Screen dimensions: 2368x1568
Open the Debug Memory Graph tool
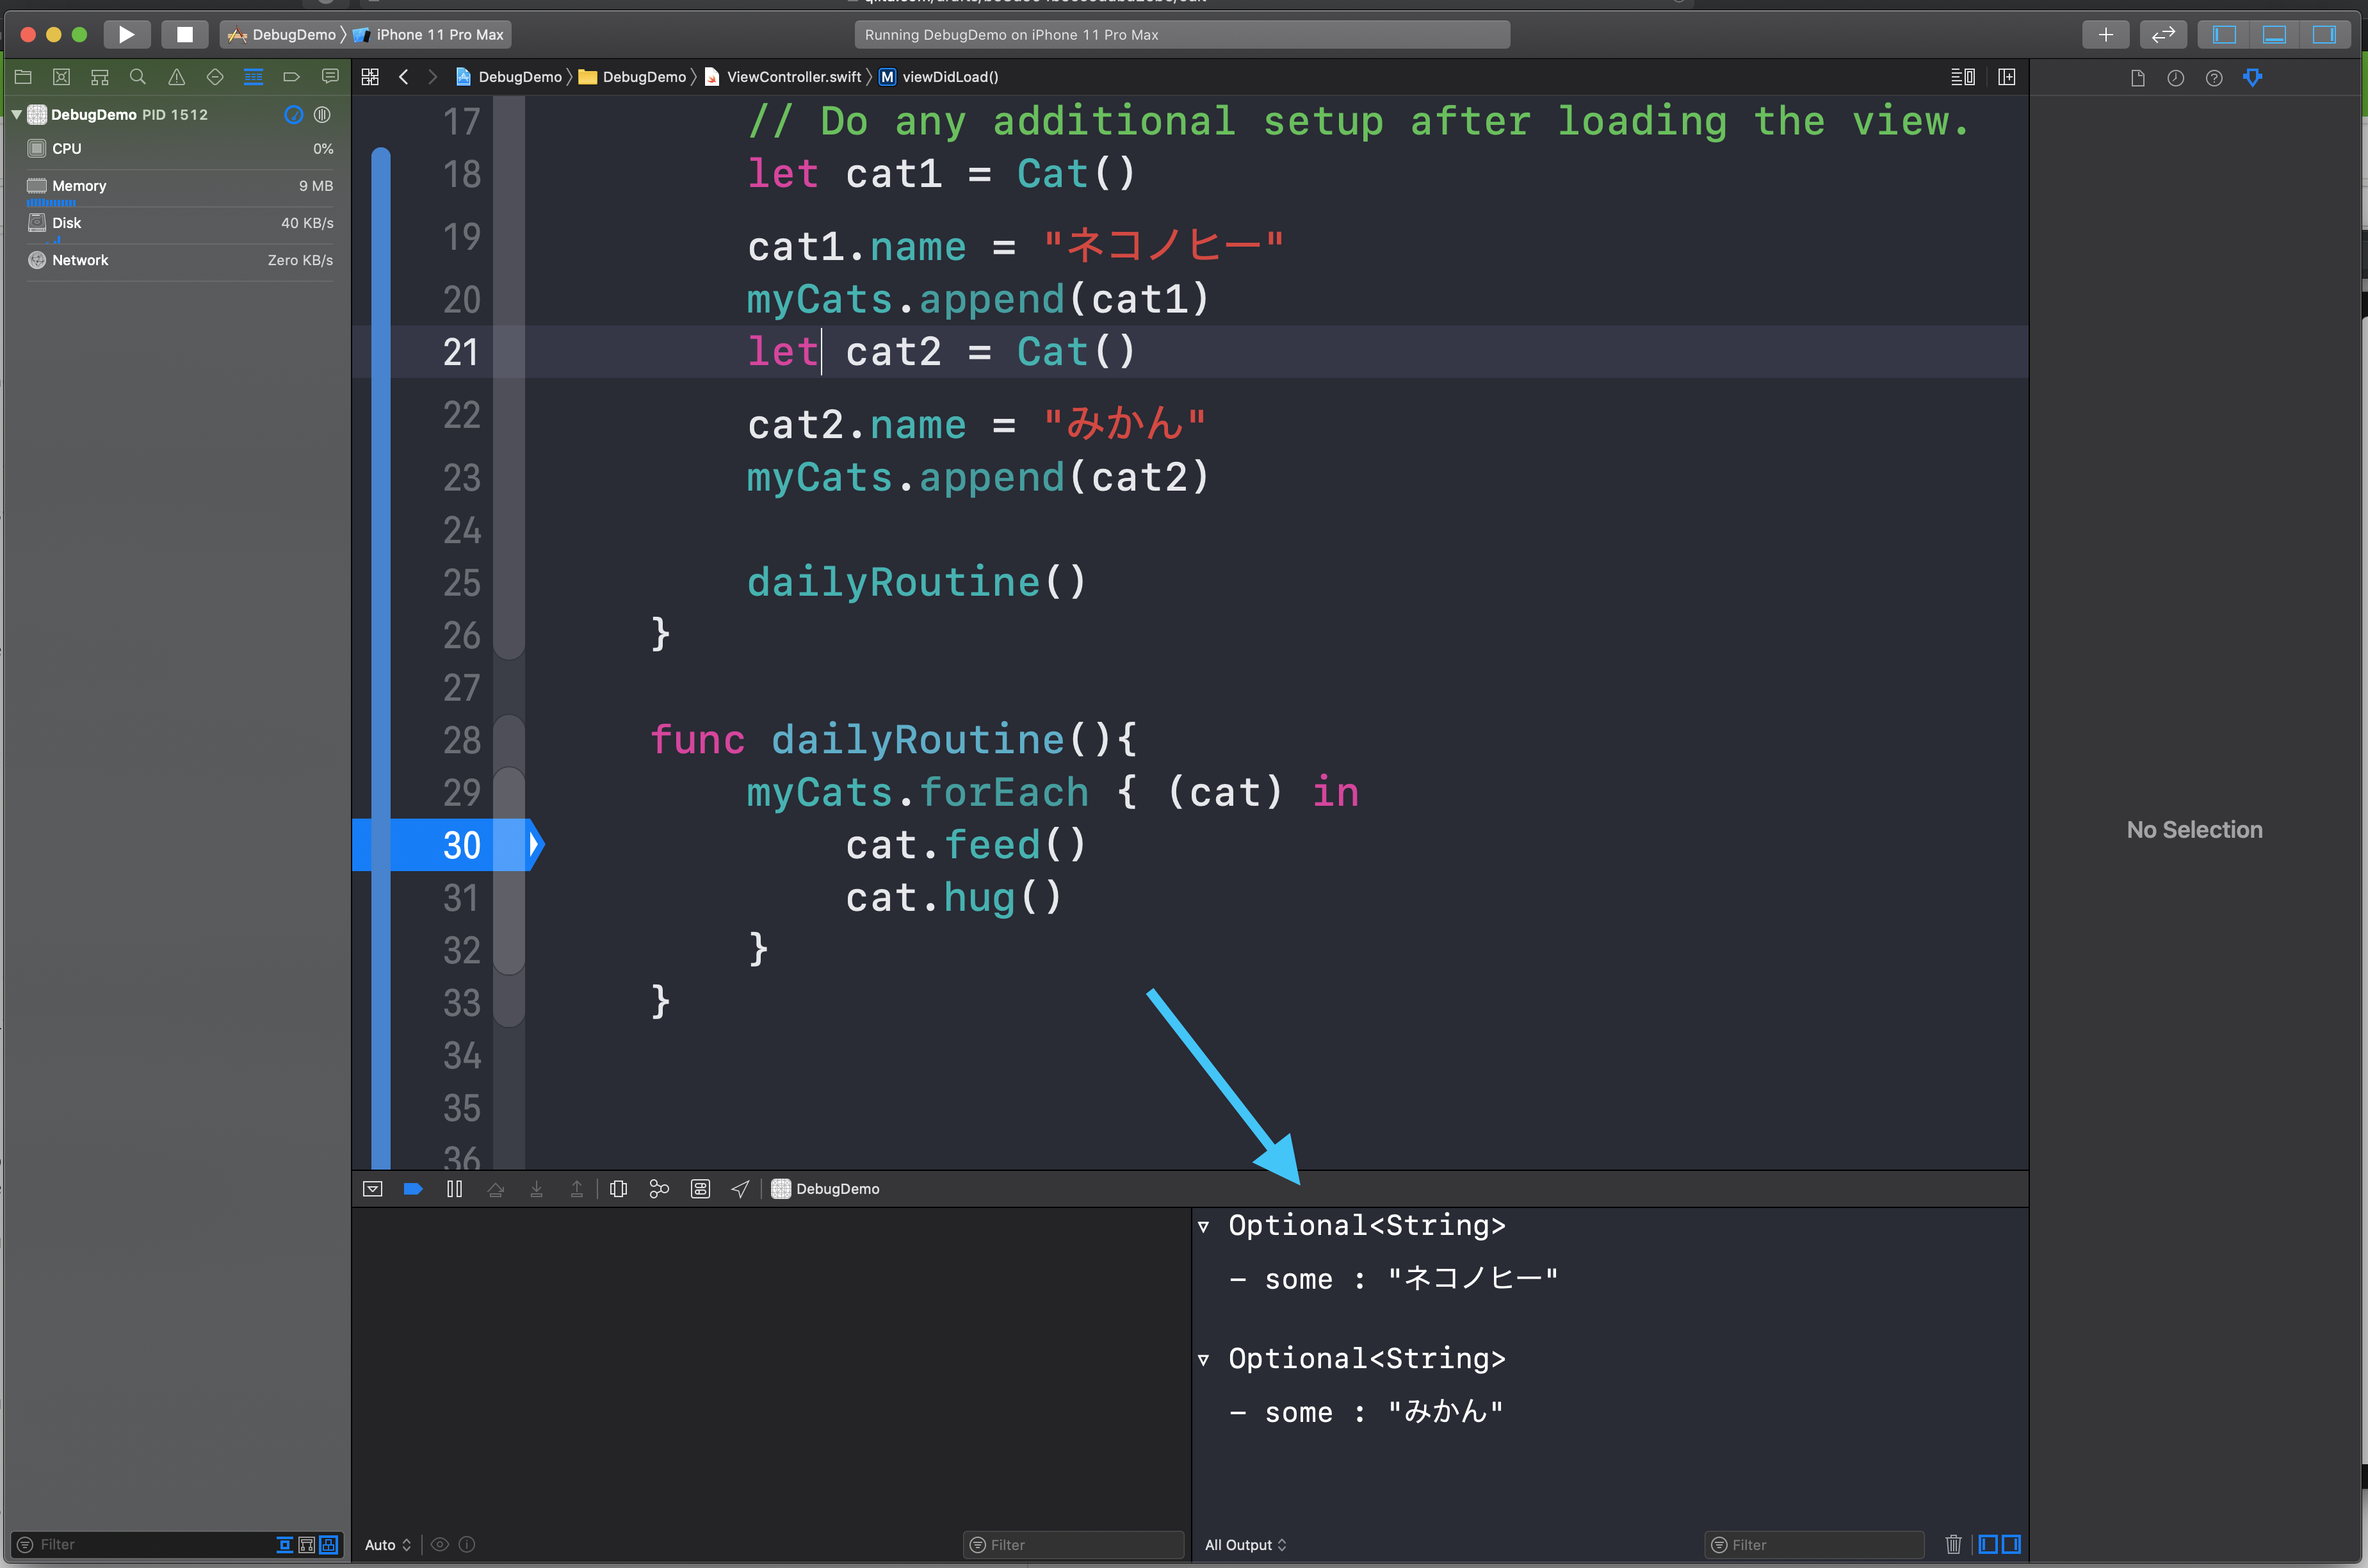coord(660,1189)
